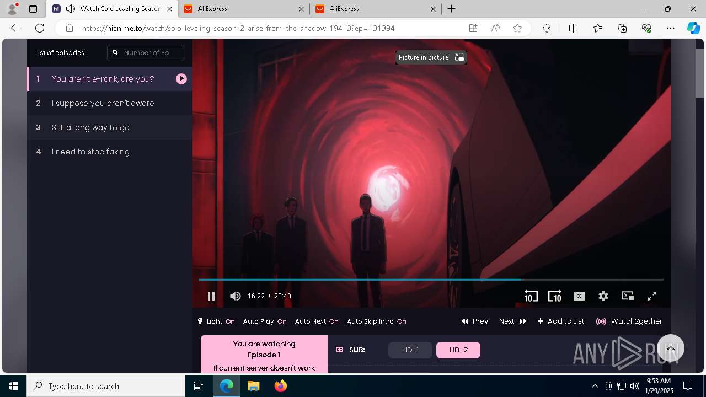Click the play icon beside episode 1
This screenshot has height=397, width=706.
click(x=181, y=79)
